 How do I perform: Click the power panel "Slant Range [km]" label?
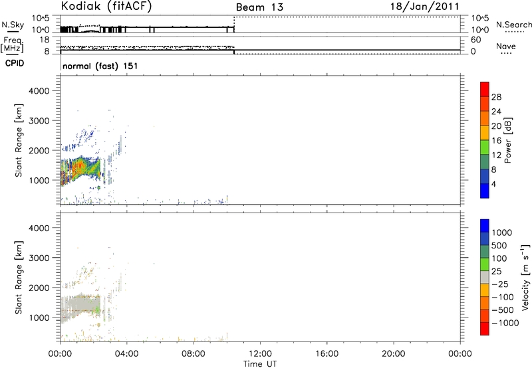[x=19, y=140]
